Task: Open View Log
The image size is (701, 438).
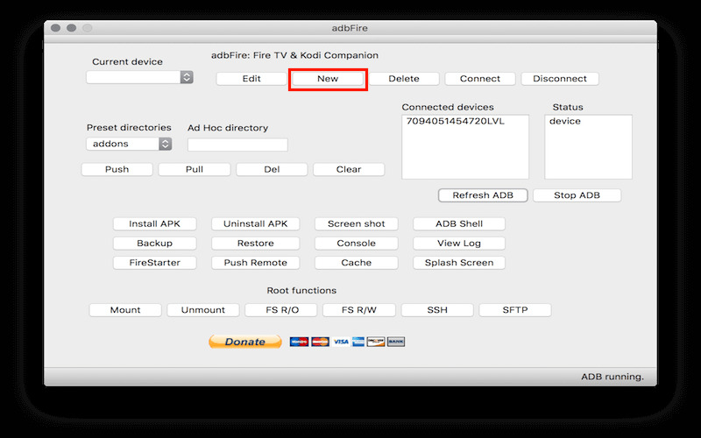Action: pyautogui.click(x=459, y=244)
